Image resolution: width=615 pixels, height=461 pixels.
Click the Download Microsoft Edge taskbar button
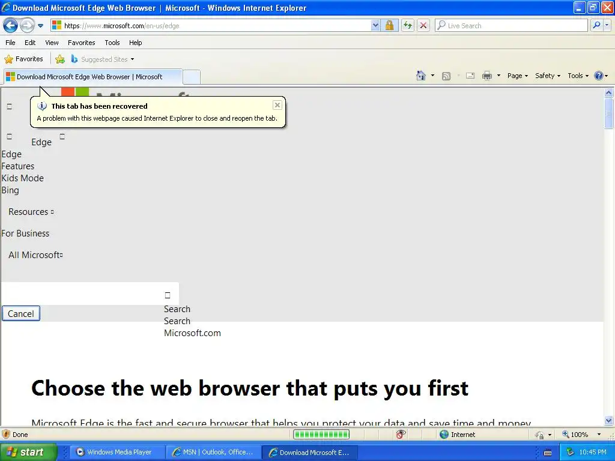coord(309,452)
